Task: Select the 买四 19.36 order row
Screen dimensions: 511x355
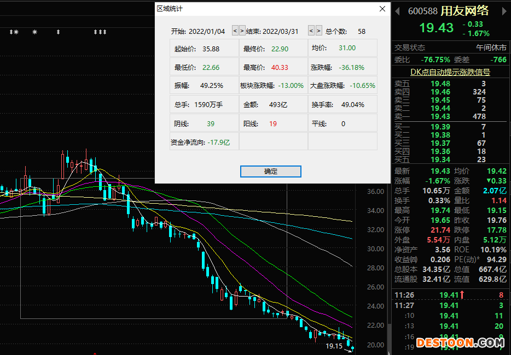Action: point(450,151)
